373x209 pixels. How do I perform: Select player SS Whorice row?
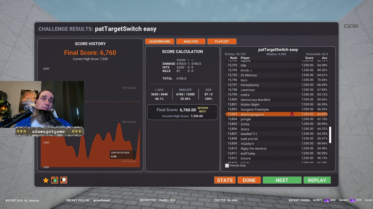[277, 75]
